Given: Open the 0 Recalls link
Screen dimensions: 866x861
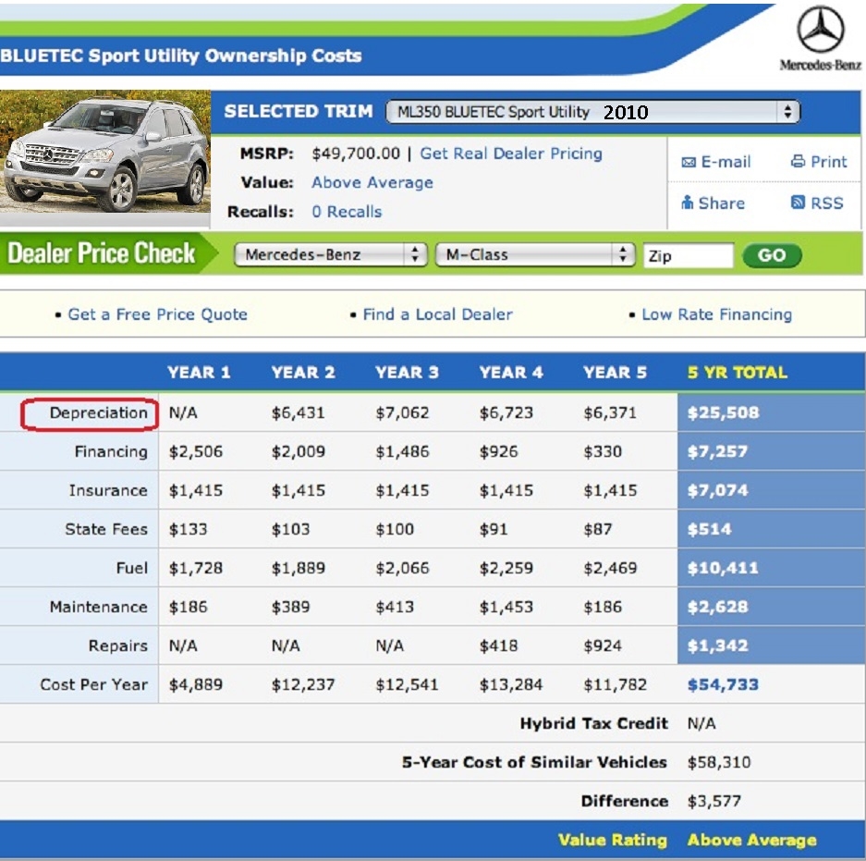Looking at the screenshot, I should 347,212.
